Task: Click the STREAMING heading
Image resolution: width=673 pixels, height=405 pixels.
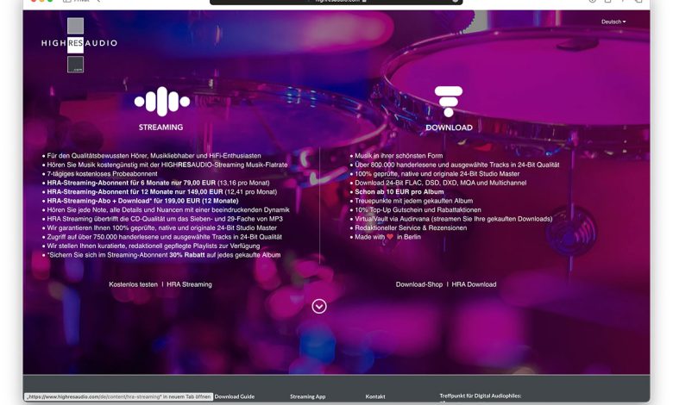Action: (x=160, y=128)
